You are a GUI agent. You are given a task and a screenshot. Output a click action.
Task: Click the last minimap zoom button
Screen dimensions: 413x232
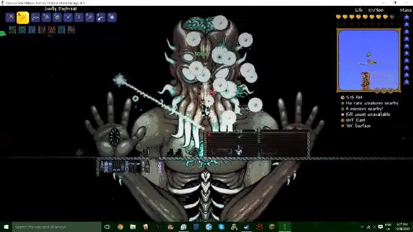point(390,91)
